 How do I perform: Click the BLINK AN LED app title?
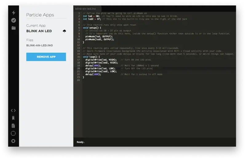coord(39,31)
